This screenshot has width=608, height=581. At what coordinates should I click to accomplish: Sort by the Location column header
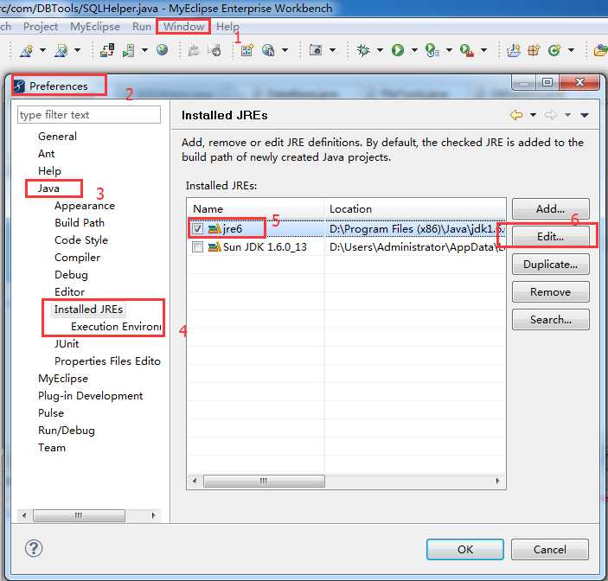[415, 209]
